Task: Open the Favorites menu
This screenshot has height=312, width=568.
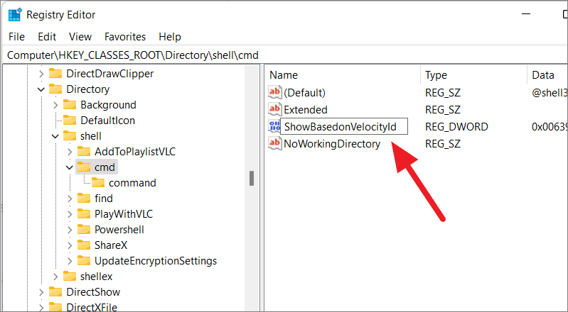Action: [125, 37]
